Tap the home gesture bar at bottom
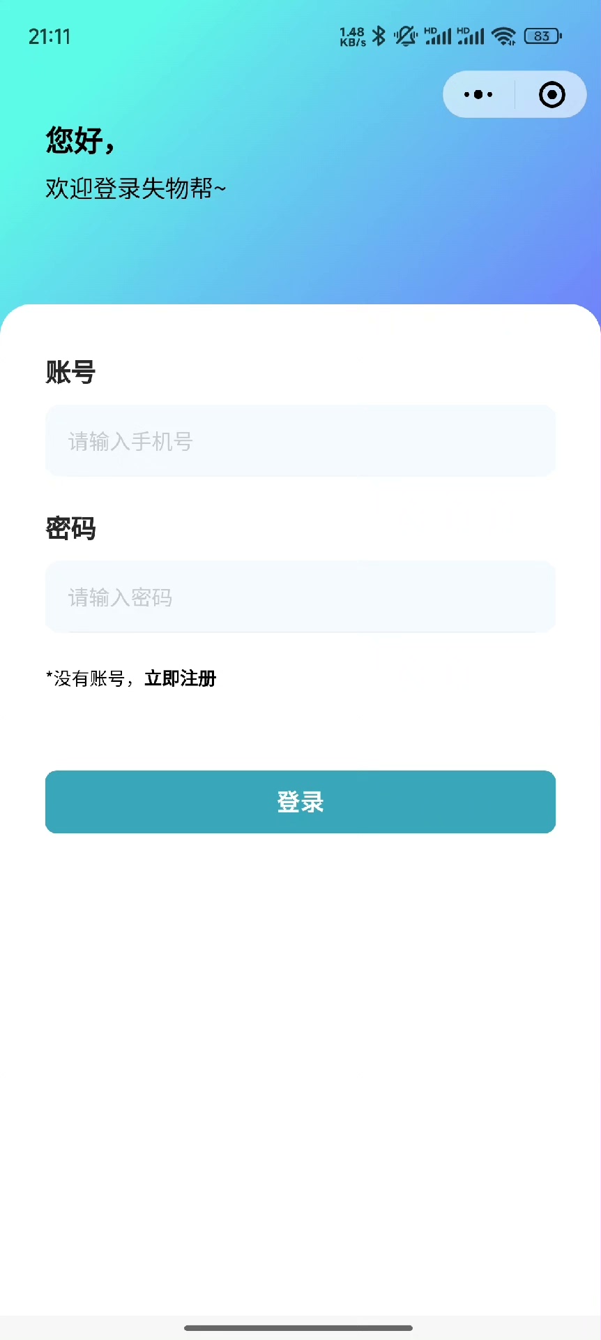 point(298,1327)
